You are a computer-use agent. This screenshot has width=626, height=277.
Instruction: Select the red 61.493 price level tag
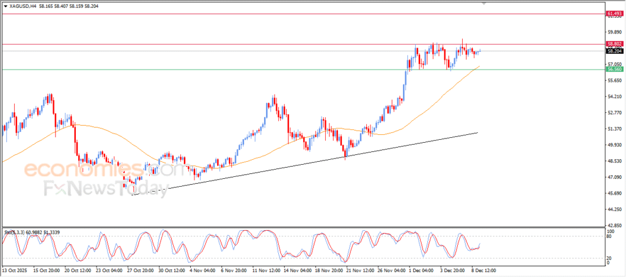click(614, 14)
